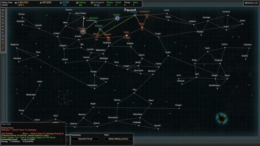Select the Vusere planet node

pyautogui.click(x=87, y=60)
